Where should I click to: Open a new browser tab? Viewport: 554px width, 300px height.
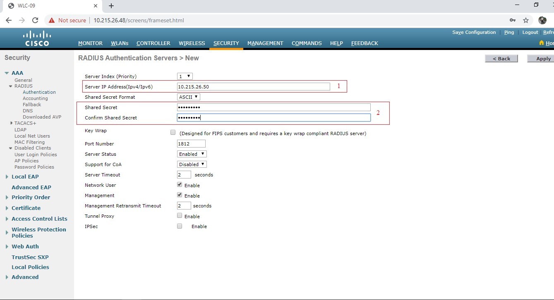111,6
